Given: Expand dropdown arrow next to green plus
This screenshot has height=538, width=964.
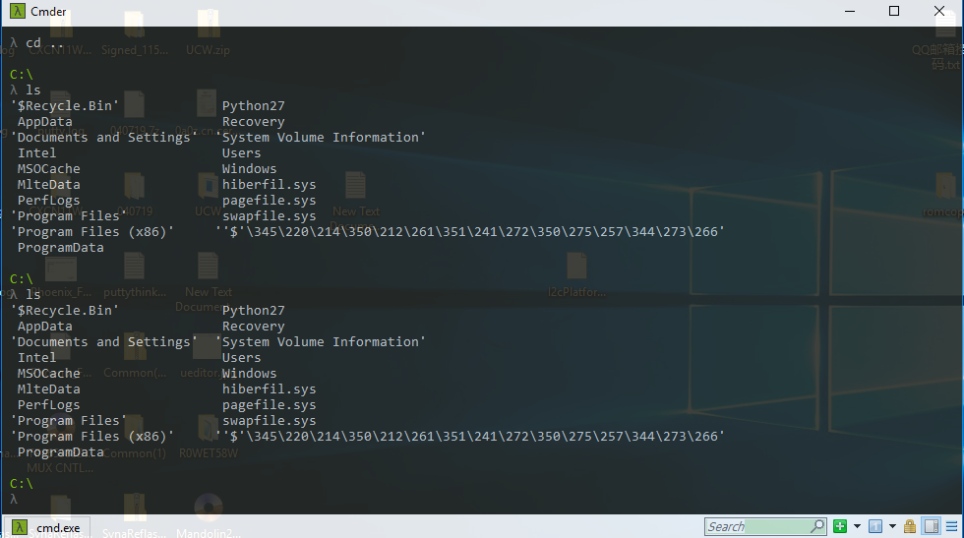Looking at the screenshot, I should tap(857, 526).
